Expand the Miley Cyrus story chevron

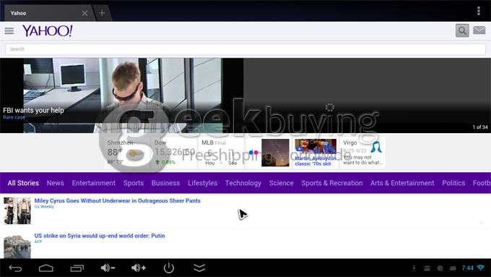tap(482, 223)
